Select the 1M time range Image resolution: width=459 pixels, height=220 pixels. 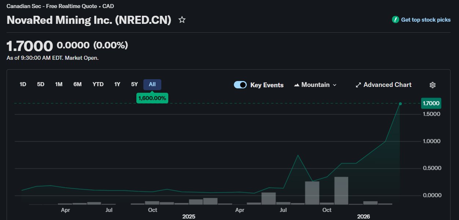pyautogui.click(x=59, y=84)
